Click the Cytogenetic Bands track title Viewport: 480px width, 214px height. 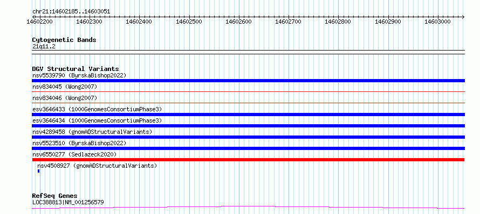point(64,40)
